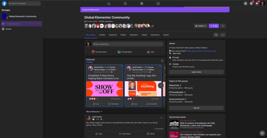Viewport: 267px width, 138px height.
Task: Click the Photo/video icon
Action: [x=119, y=52]
